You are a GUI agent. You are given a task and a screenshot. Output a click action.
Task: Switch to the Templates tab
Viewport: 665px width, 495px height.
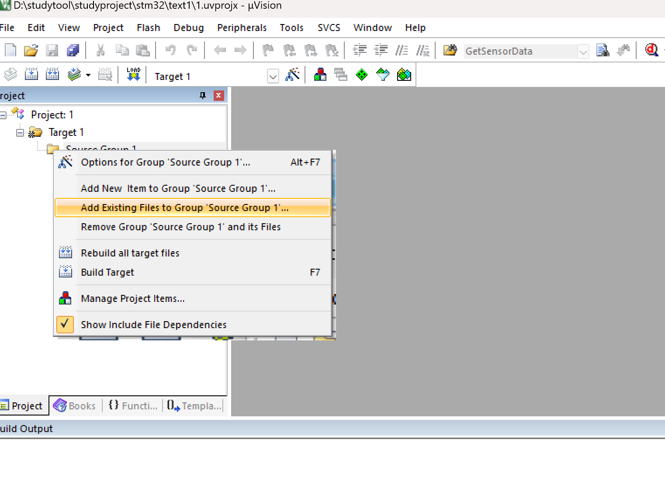tap(194, 406)
